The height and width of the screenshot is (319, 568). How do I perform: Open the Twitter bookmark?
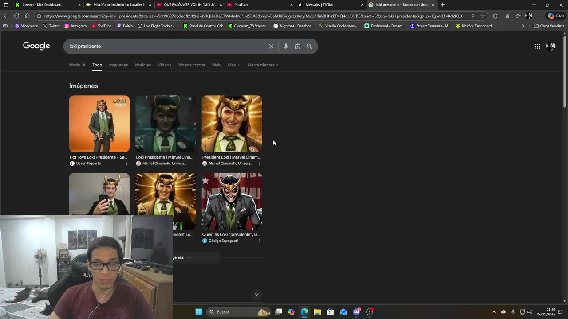51,26
